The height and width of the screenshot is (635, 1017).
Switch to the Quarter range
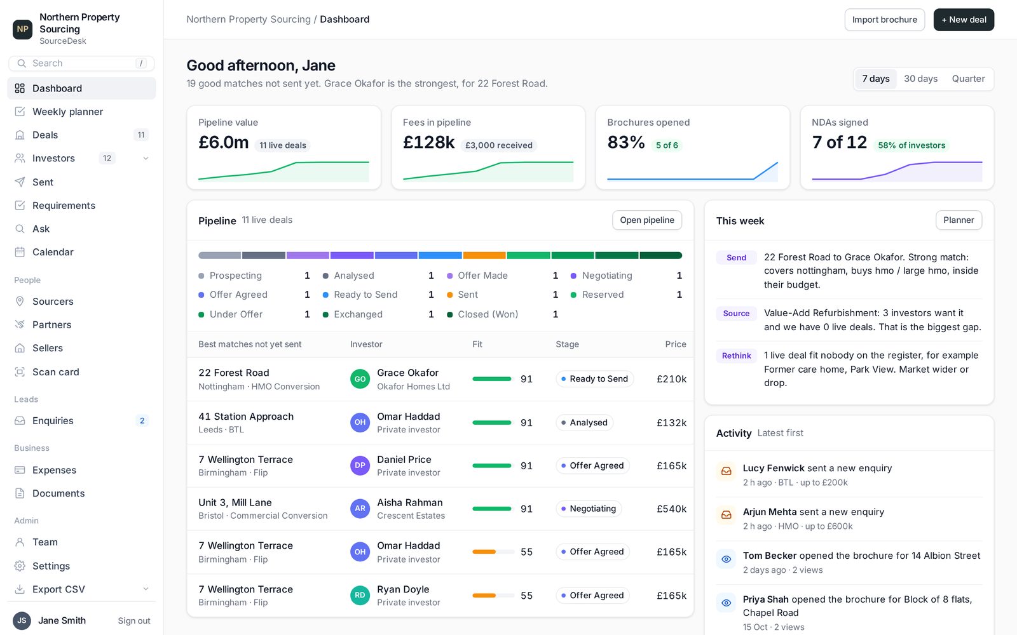pyautogui.click(x=968, y=79)
